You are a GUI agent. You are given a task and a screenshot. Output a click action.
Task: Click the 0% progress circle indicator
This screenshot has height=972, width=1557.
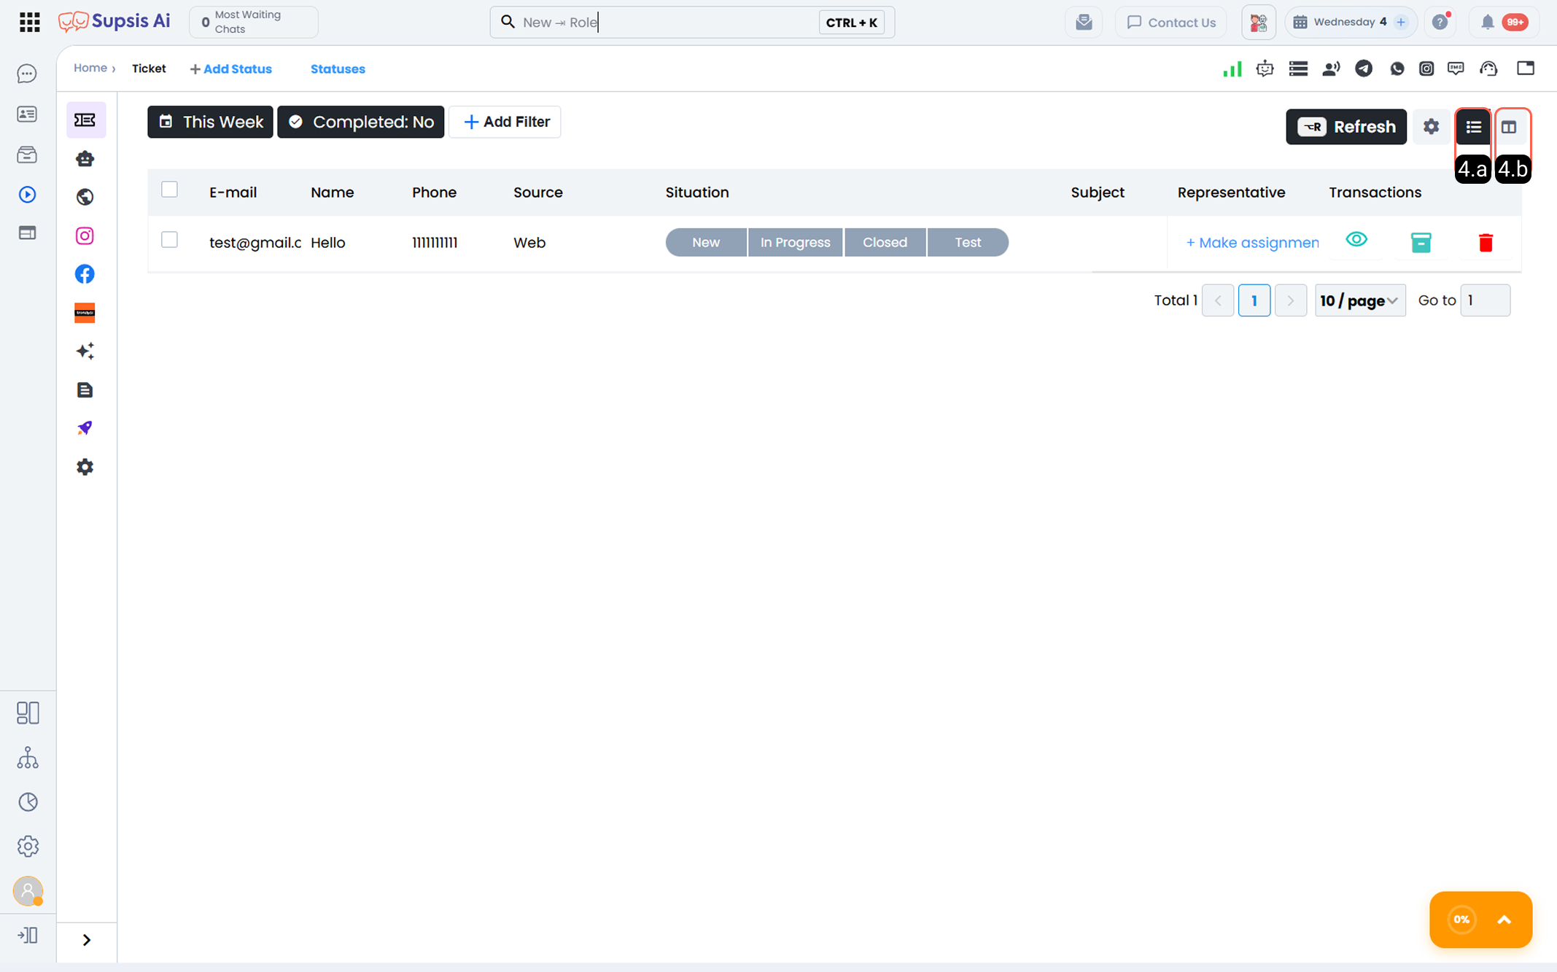click(1461, 919)
